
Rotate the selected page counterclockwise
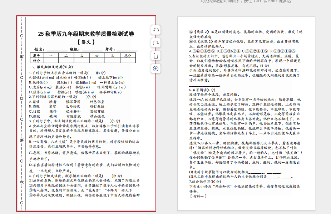pos(156,30)
